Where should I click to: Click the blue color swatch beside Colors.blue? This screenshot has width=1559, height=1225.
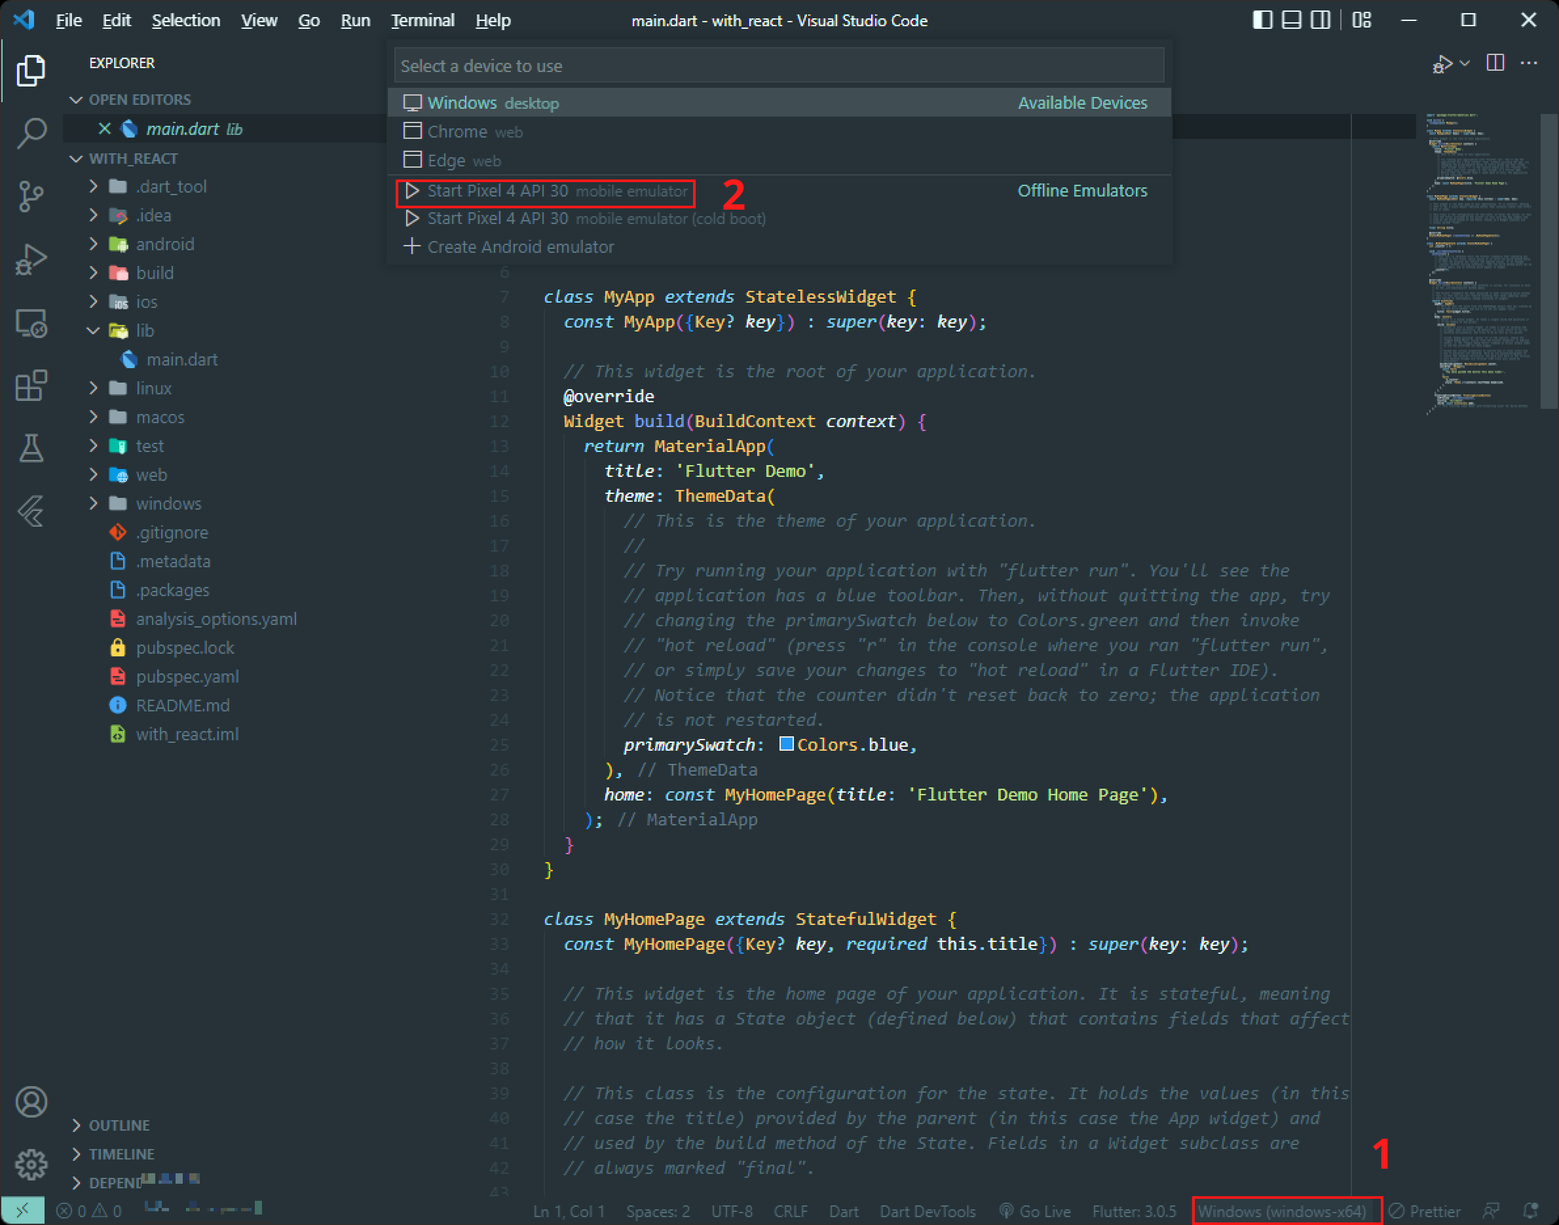pyautogui.click(x=786, y=744)
